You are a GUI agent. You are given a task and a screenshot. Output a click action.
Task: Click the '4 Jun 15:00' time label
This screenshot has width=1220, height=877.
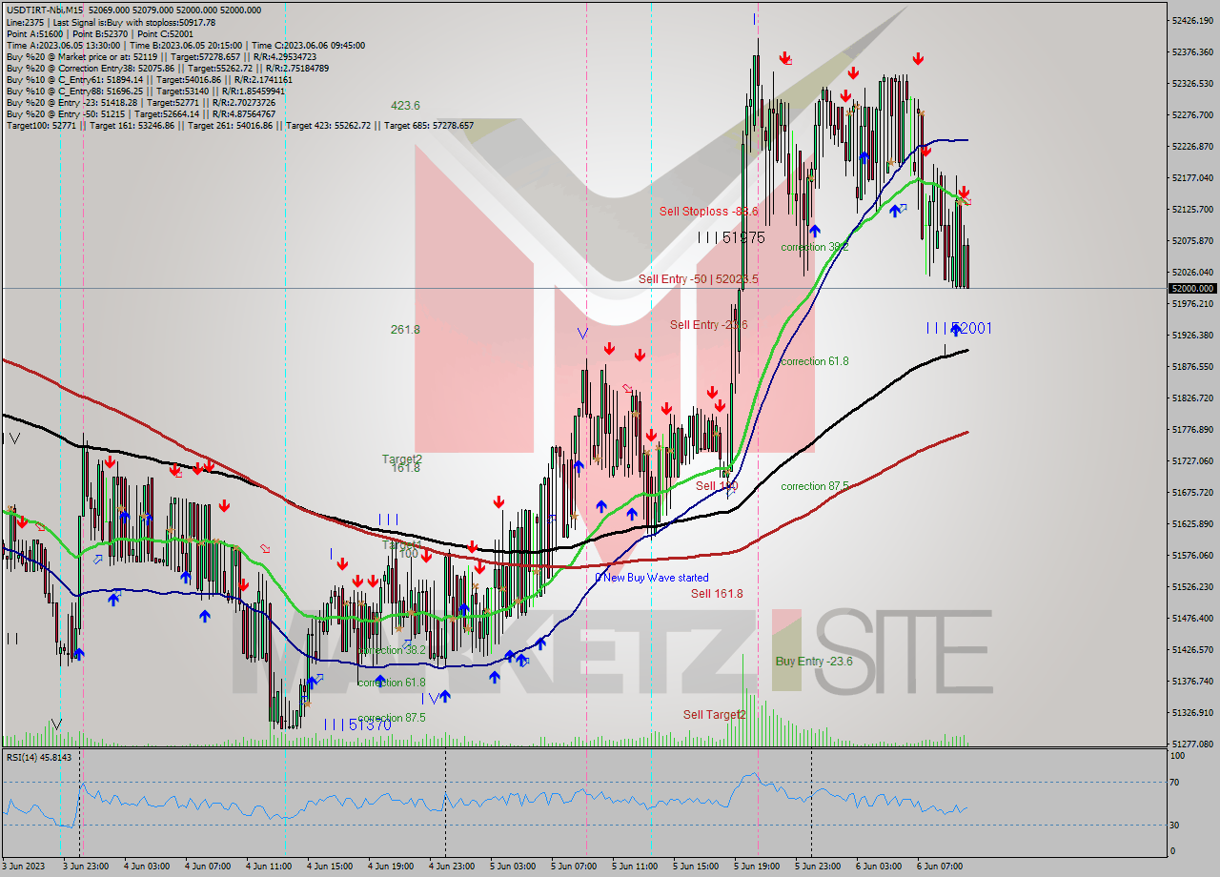coord(330,867)
